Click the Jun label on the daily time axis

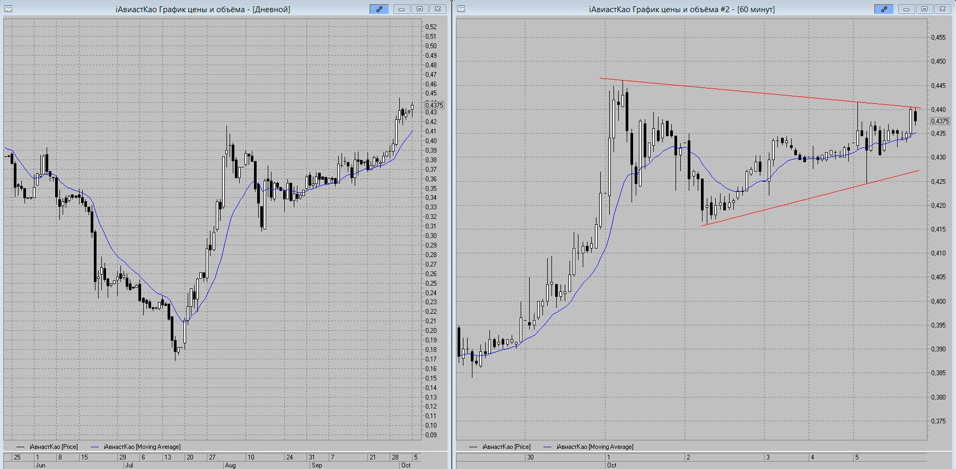point(40,465)
